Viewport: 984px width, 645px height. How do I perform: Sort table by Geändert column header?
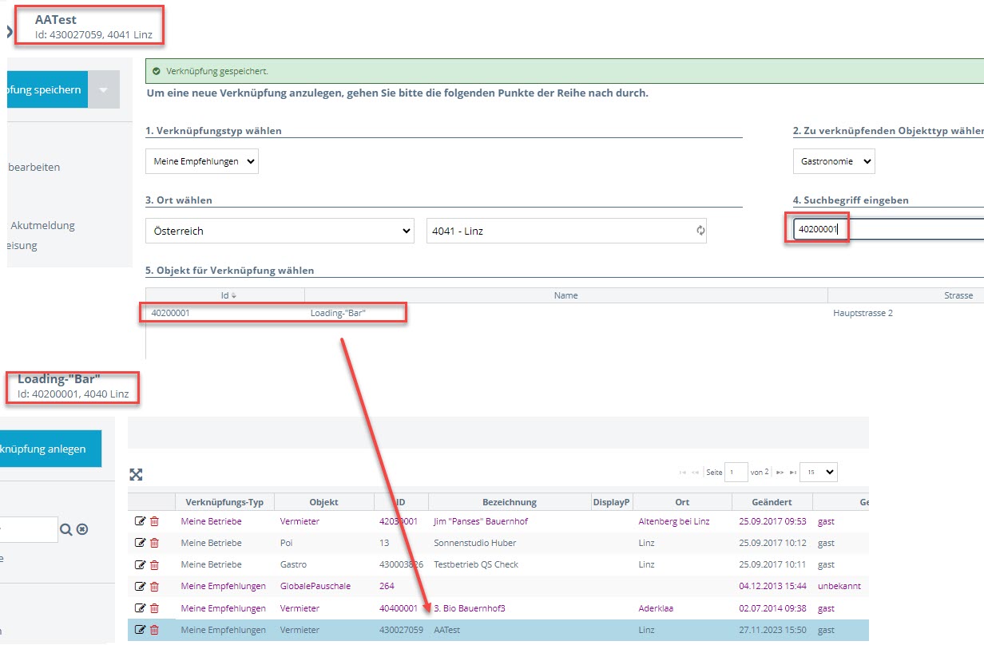tap(772, 502)
